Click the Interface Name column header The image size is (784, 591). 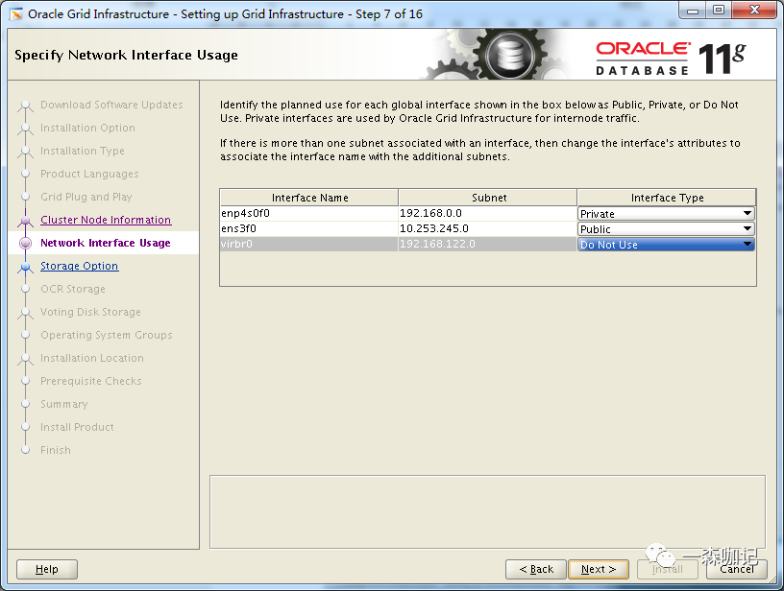[x=309, y=198]
